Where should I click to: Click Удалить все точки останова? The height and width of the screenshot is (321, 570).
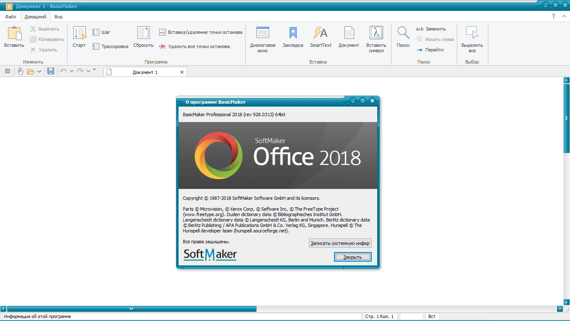click(x=194, y=46)
